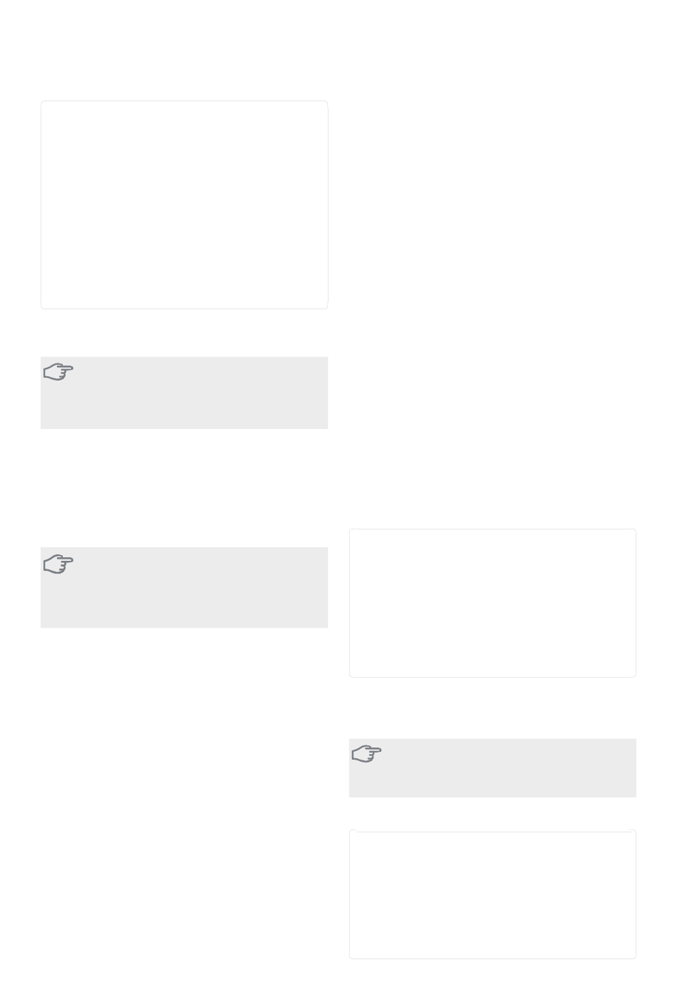Select the first gray note box body

(184, 393)
